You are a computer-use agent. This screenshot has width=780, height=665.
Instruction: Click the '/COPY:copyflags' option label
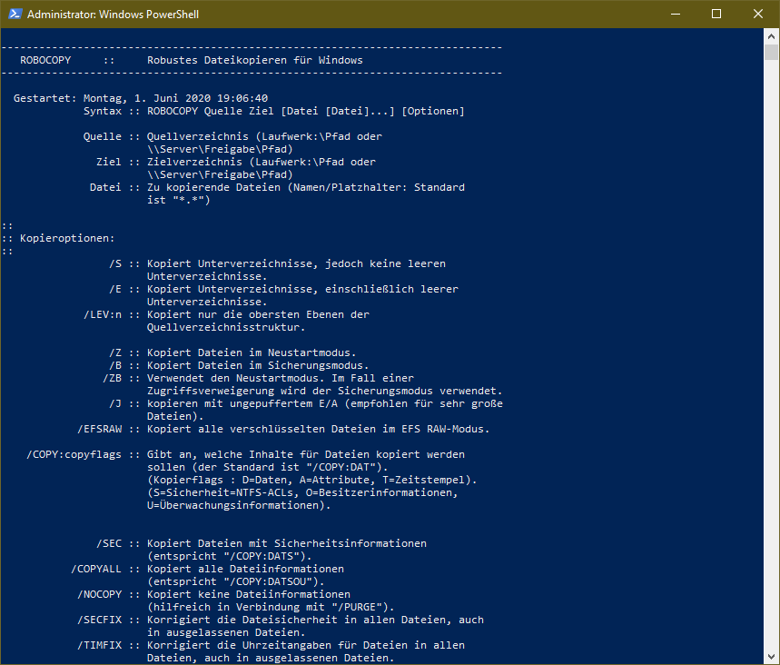[74, 454]
